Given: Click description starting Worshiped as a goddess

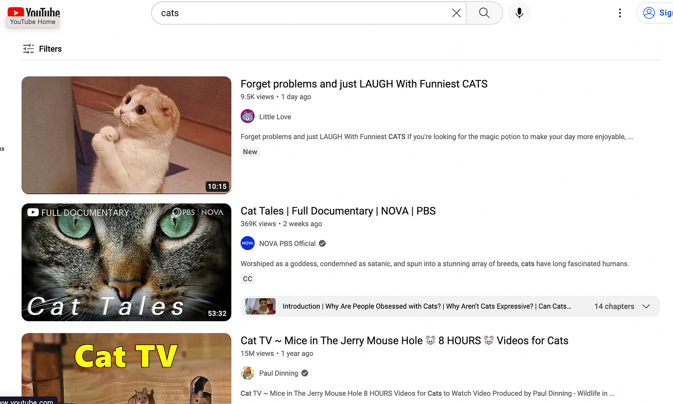Looking at the screenshot, I should click(434, 264).
